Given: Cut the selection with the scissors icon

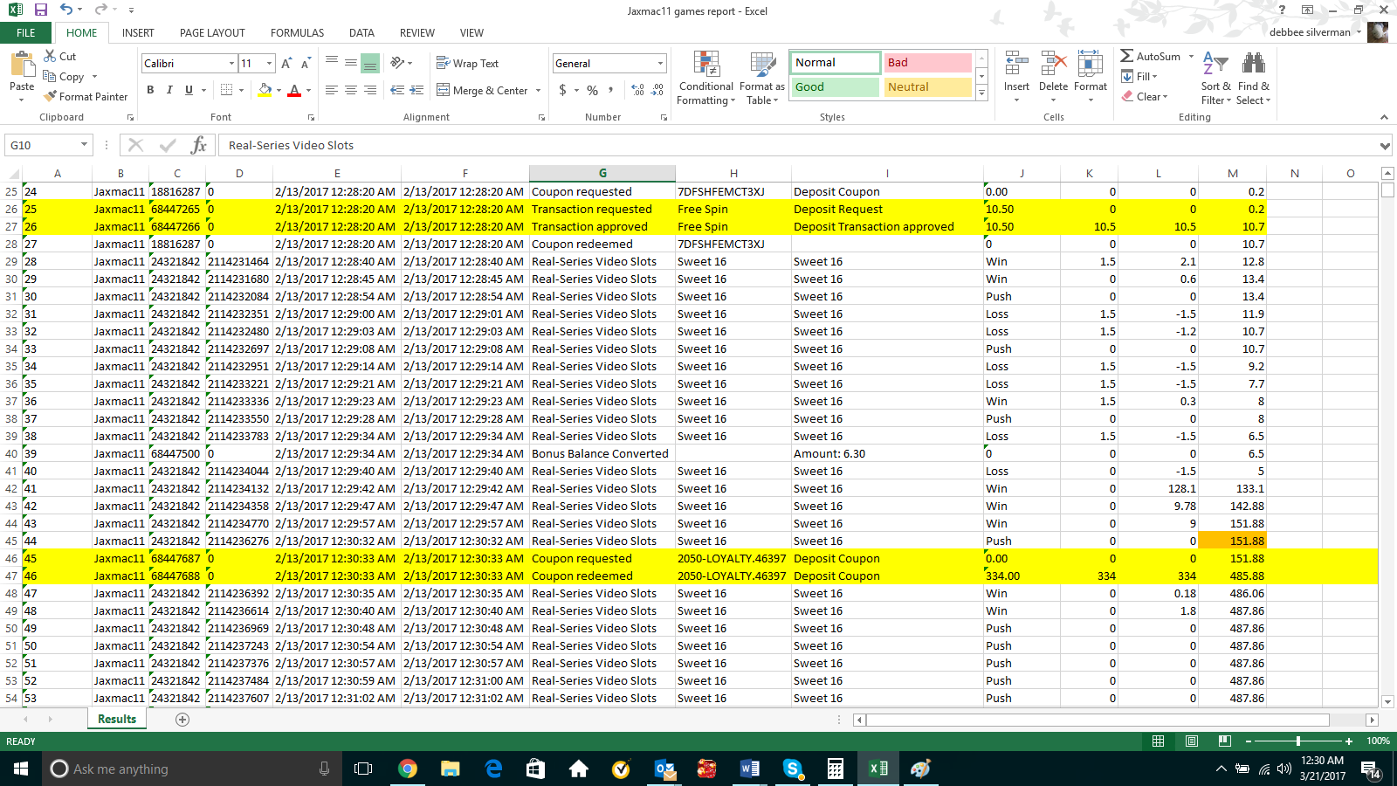Looking at the screenshot, I should pyautogui.click(x=50, y=56).
